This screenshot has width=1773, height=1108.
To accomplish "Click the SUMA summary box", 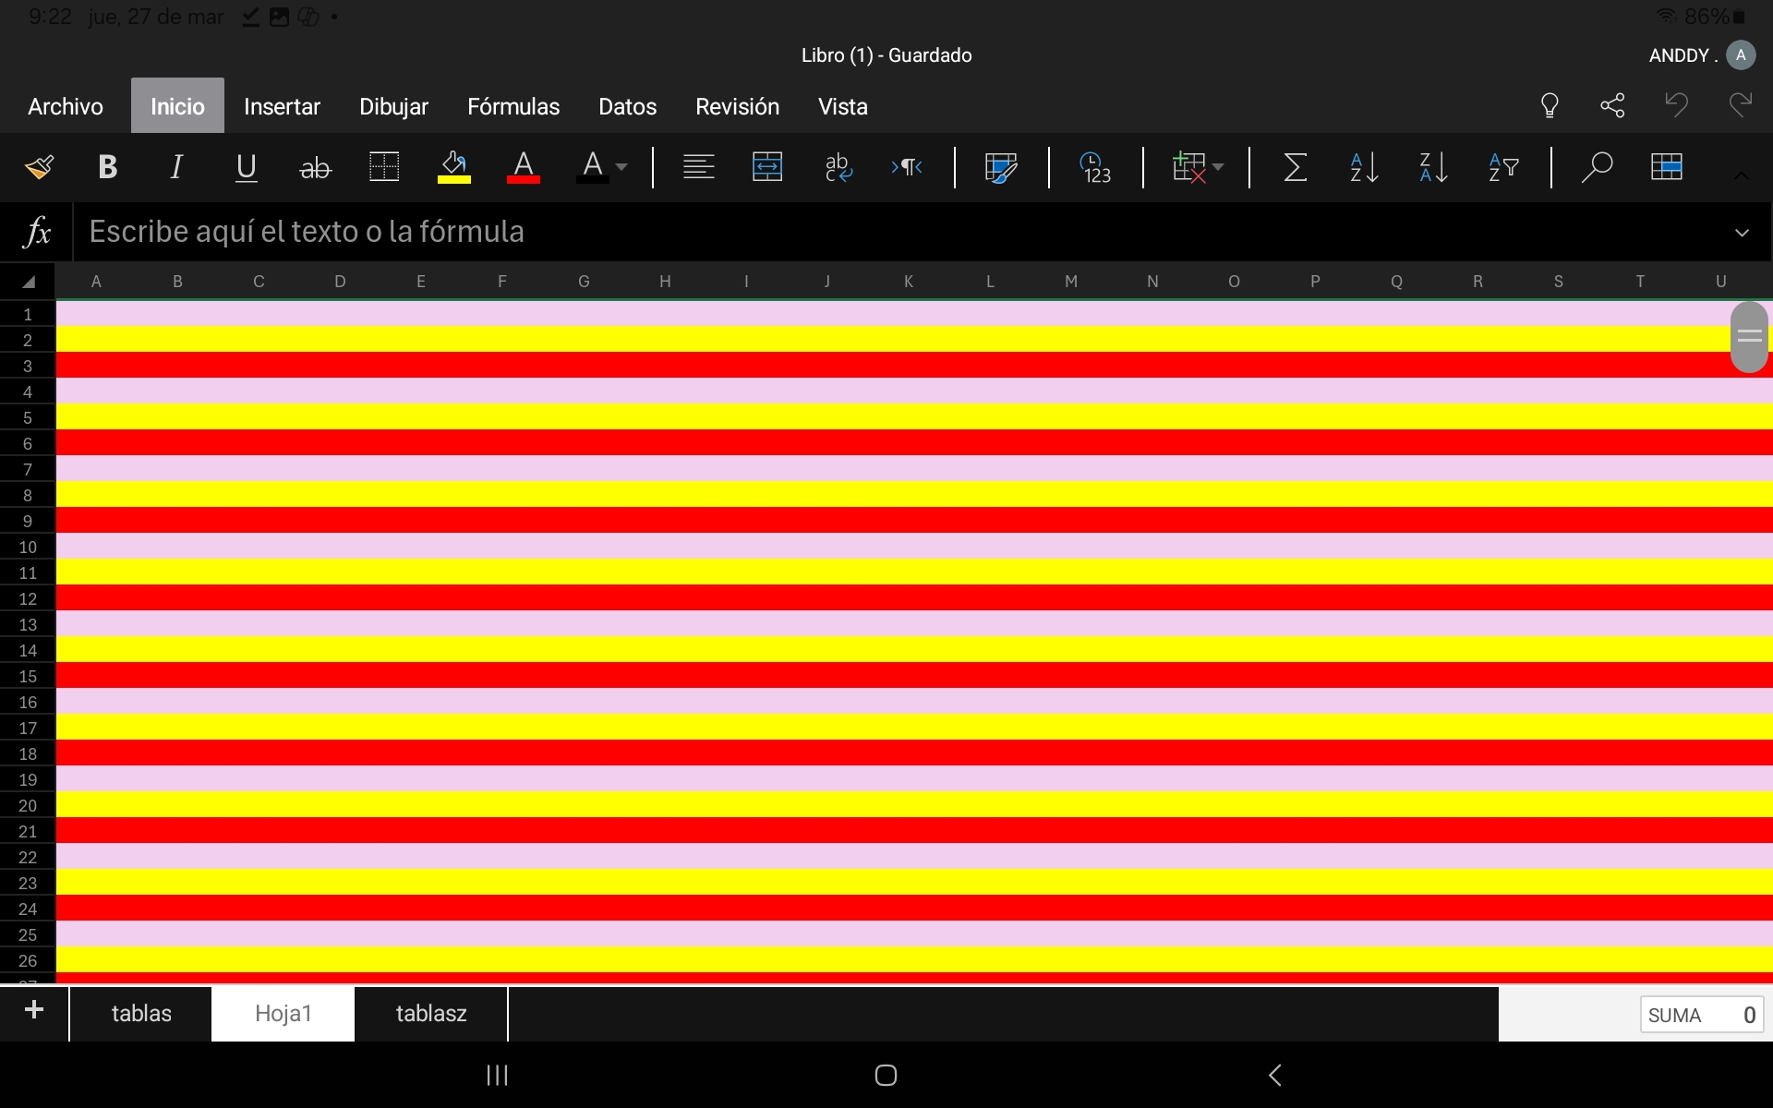I will coord(1701,1015).
